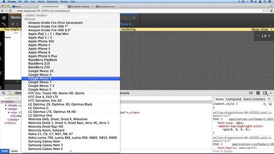
Task: Open the Bookmarks menu
Action: (52, 2)
